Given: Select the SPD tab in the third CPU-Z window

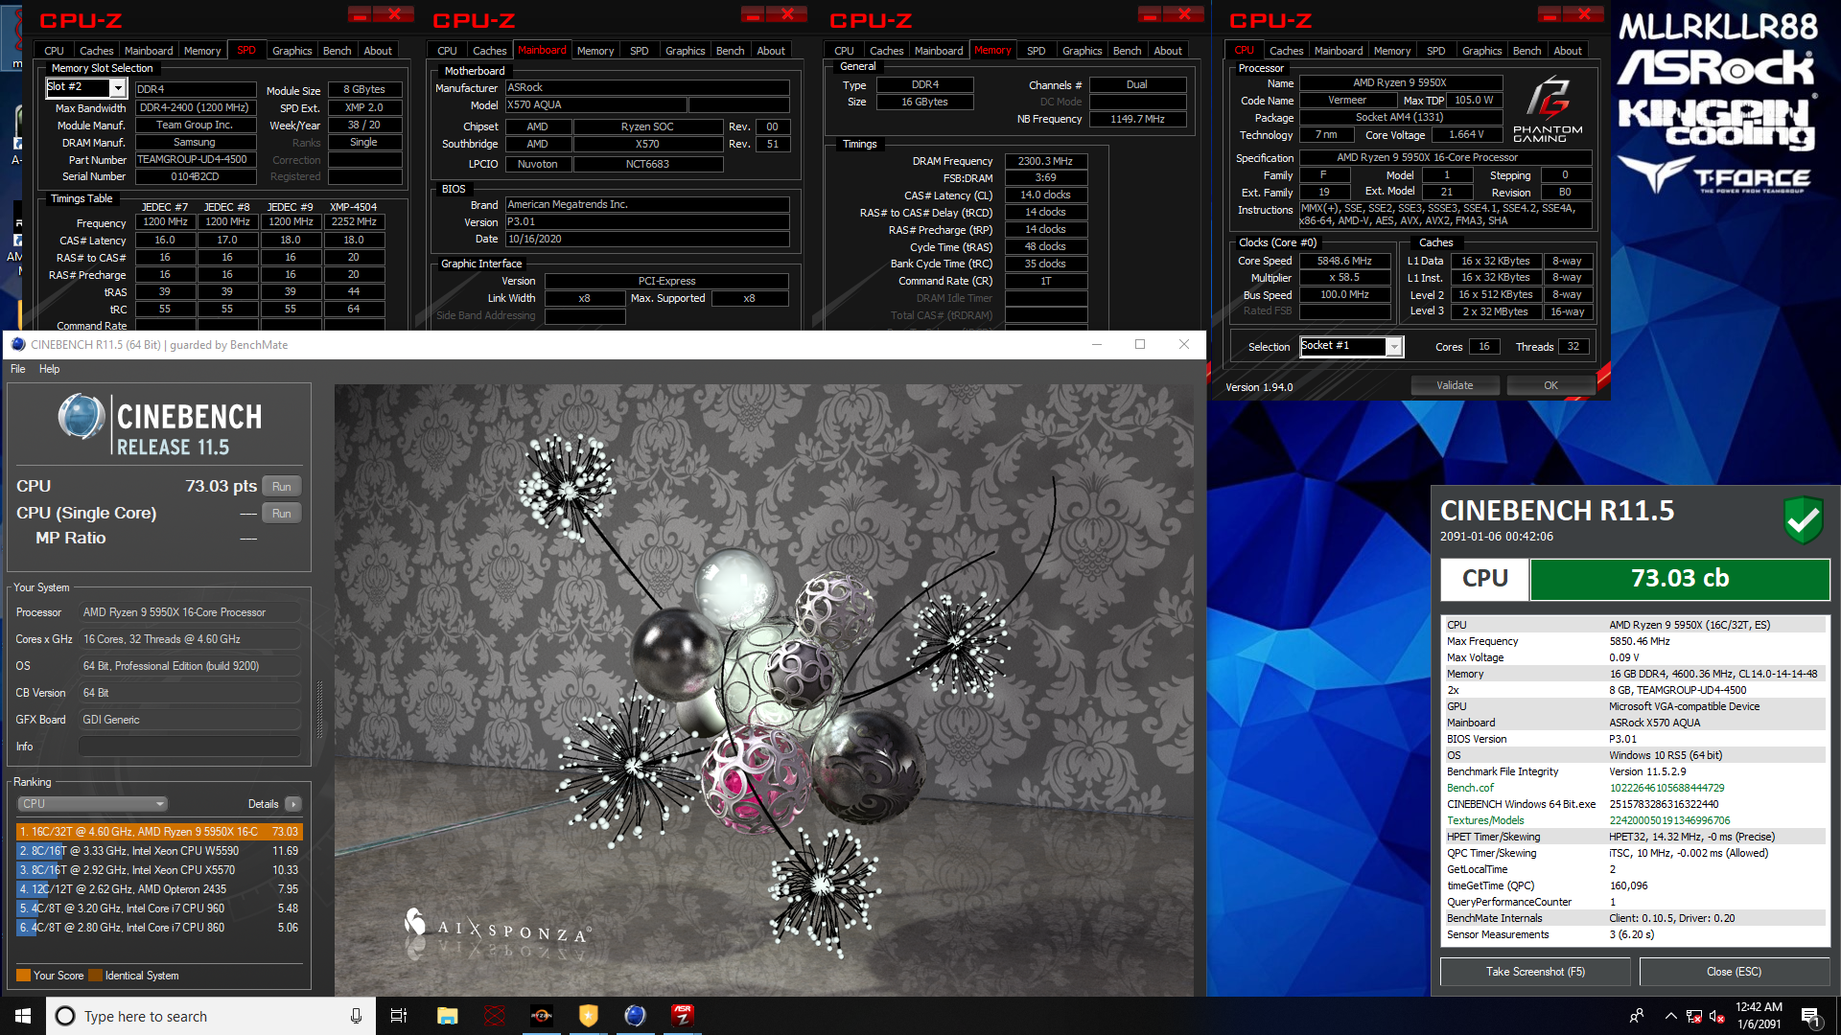Looking at the screenshot, I should coord(1036,51).
